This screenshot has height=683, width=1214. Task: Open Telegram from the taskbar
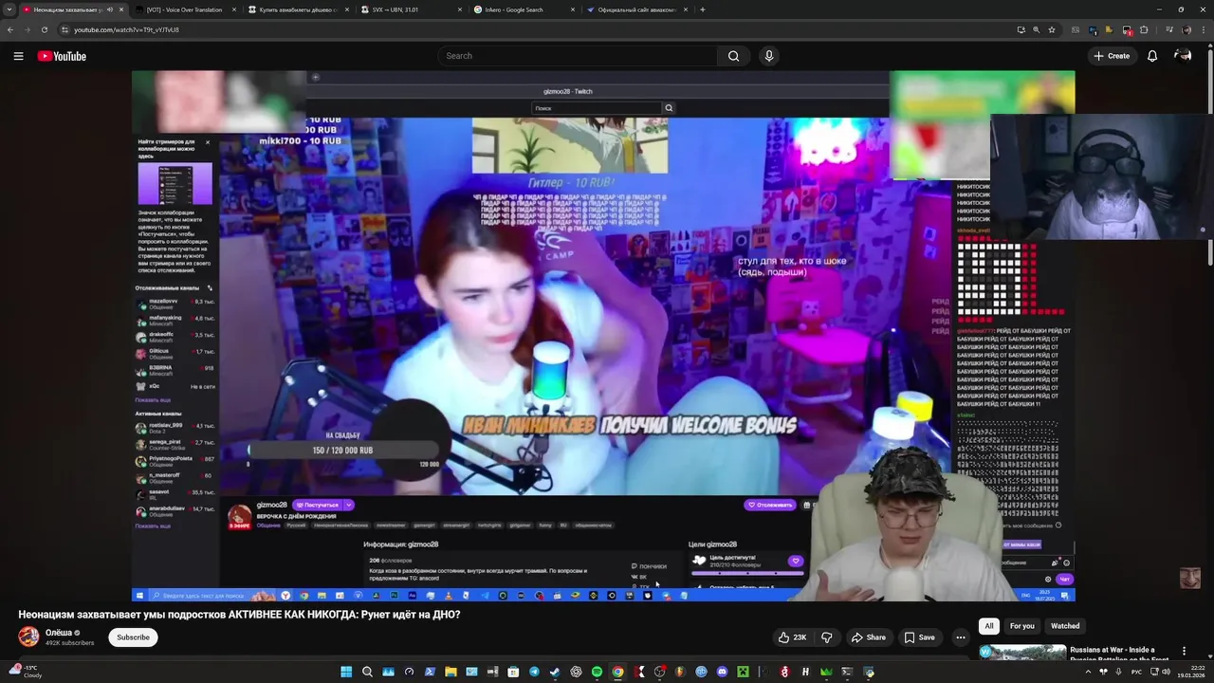pyautogui.click(x=534, y=672)
